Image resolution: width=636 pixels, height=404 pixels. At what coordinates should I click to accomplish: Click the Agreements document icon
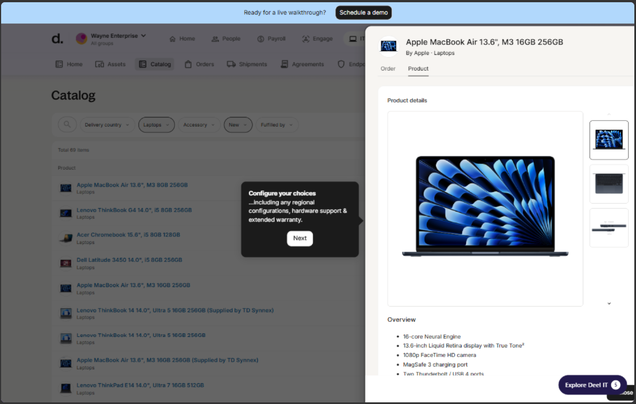tap(285, 64)
